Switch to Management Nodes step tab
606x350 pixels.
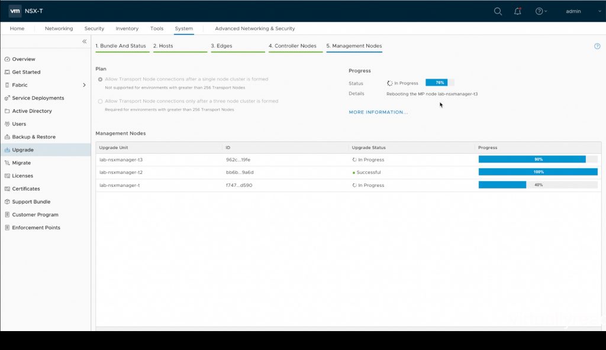click(354, 46)
